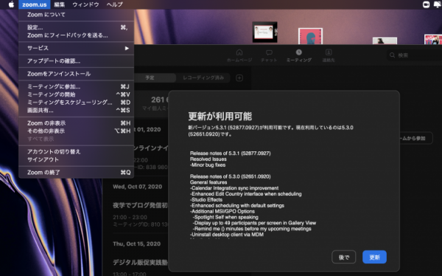
Task: Click the -Studio Effects line
Action: pyautogui.click(x=206, y=200)
